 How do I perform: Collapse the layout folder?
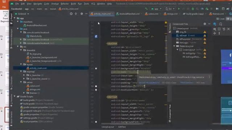21,64
